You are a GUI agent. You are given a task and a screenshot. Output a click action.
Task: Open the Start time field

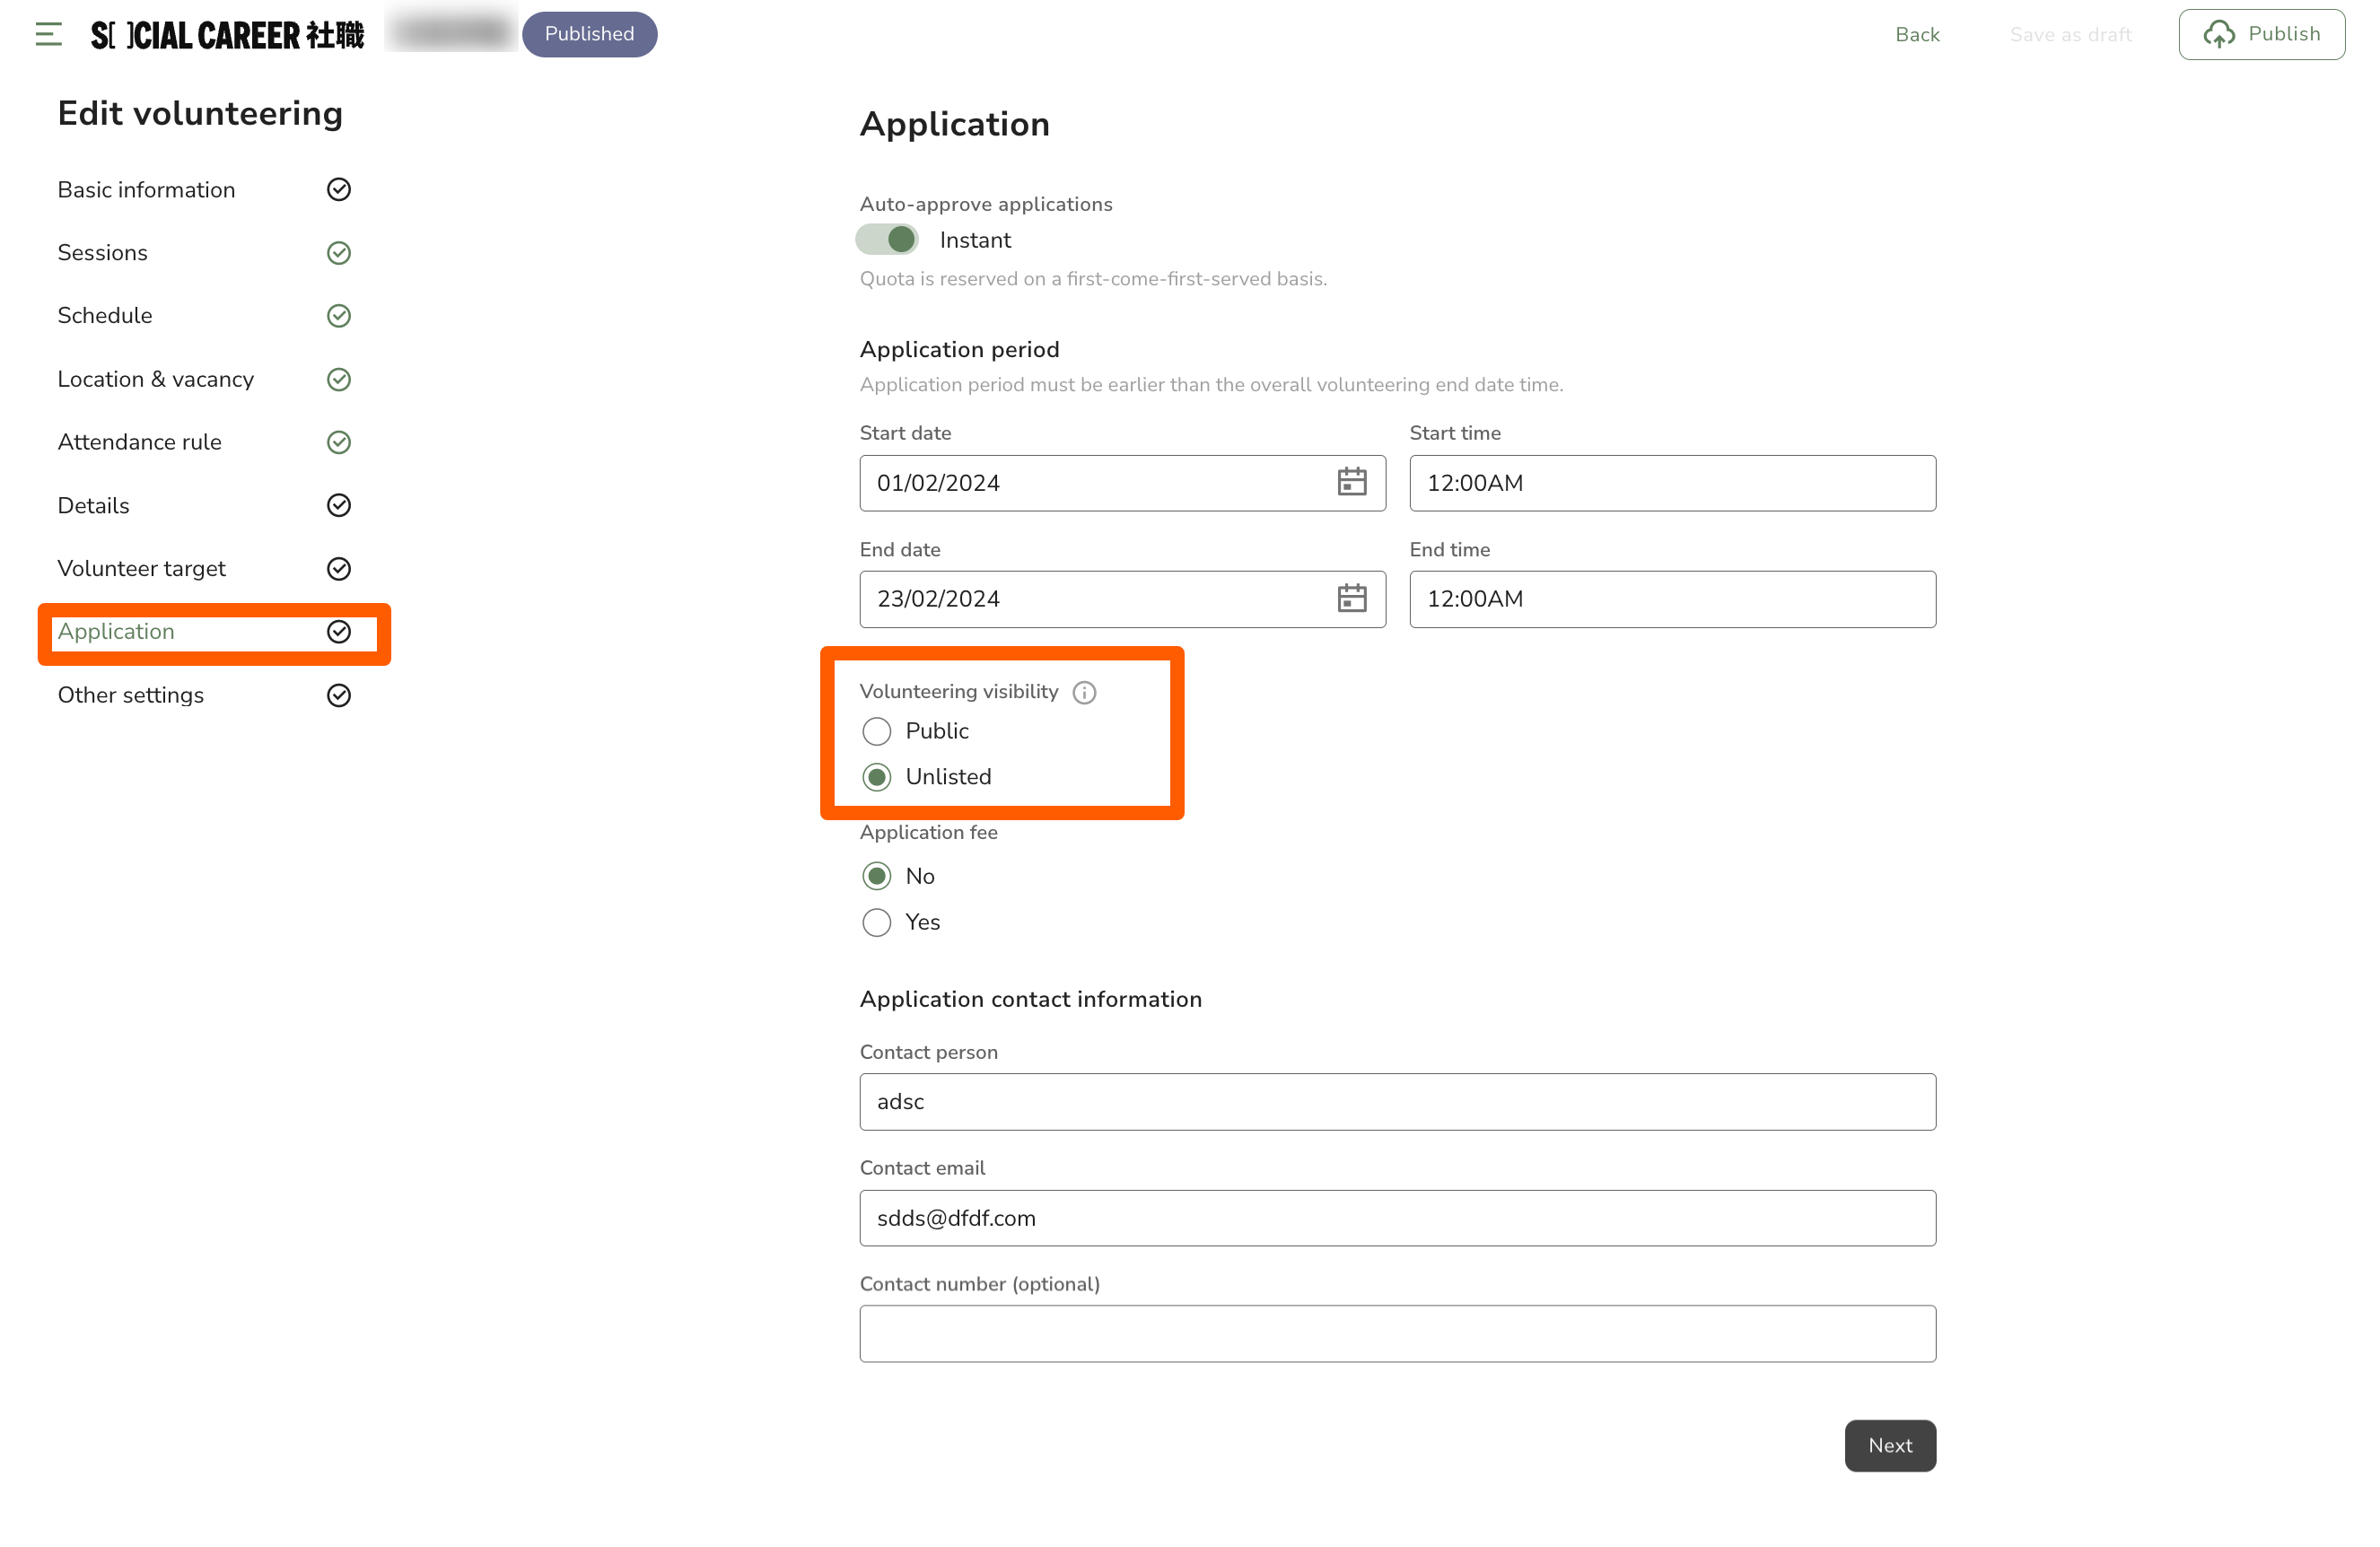(1672, 483)
